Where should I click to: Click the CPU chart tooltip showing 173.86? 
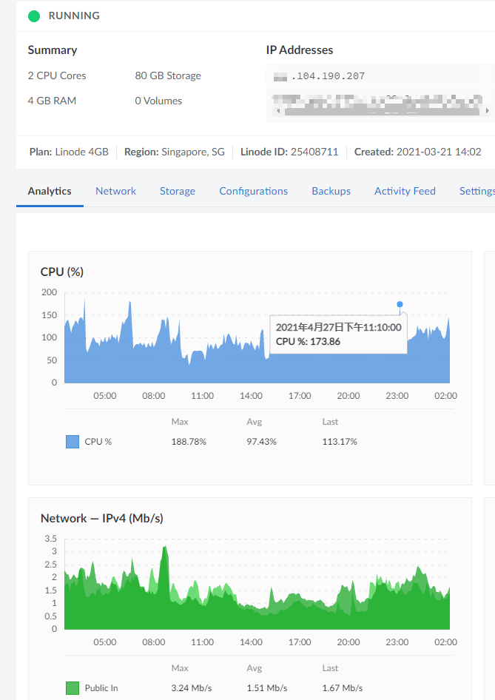point(338,334)
